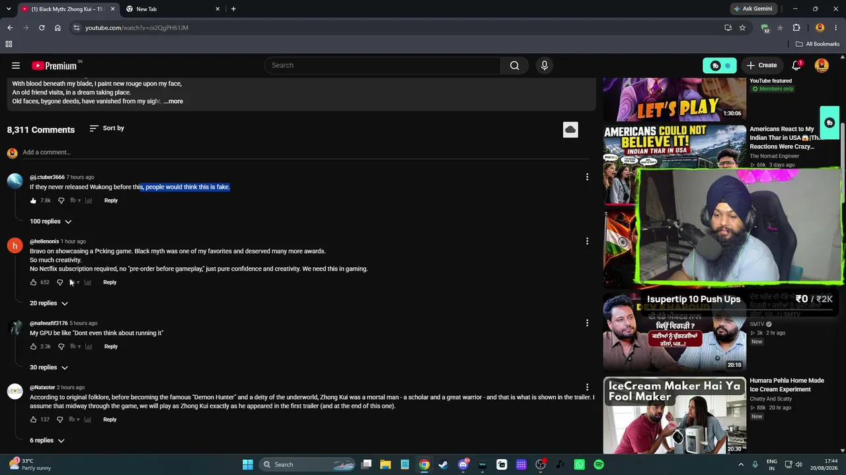Open action menu for @hellenonis comment
846x475 pixels.
tap(587, 241)
